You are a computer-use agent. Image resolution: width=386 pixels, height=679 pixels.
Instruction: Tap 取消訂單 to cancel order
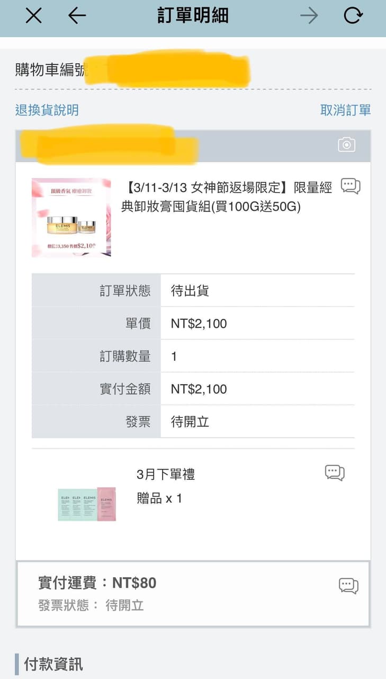tap(345, 110)
